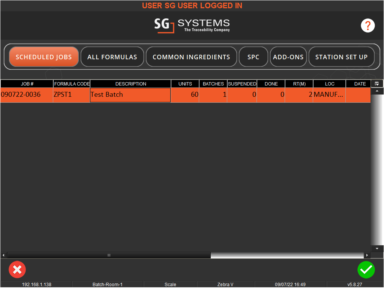Cancel using the red X icon
The image size is (384, 288).
[x=17, y=270]
